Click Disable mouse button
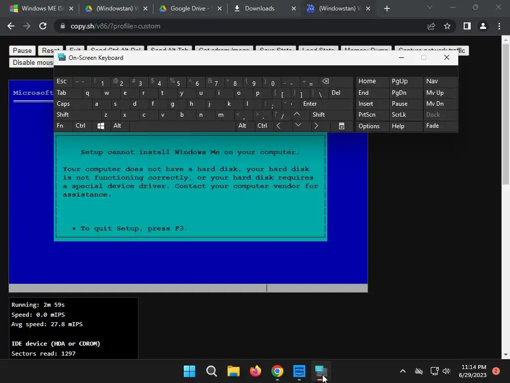The width and height of the screenshot is (510, 383). [32, 62]
